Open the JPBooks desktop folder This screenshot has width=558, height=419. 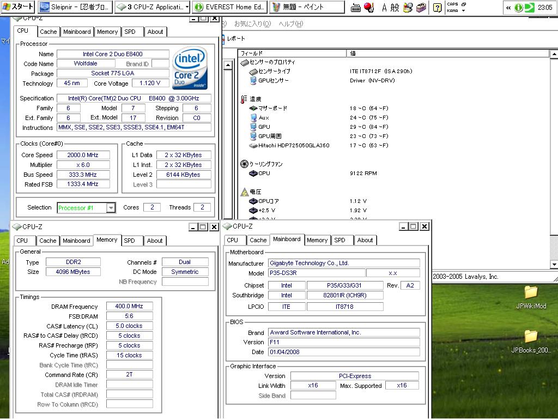[x=531, y=337]
